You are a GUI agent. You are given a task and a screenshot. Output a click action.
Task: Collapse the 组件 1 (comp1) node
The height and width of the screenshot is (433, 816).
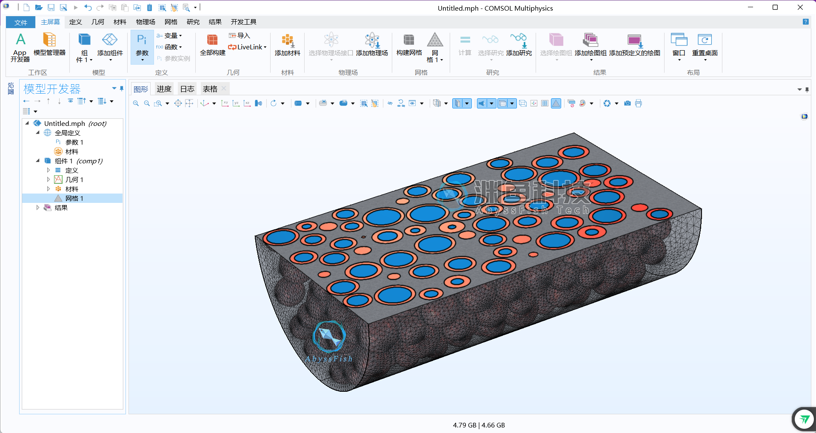pyautogui.click(x=38, y=161)
